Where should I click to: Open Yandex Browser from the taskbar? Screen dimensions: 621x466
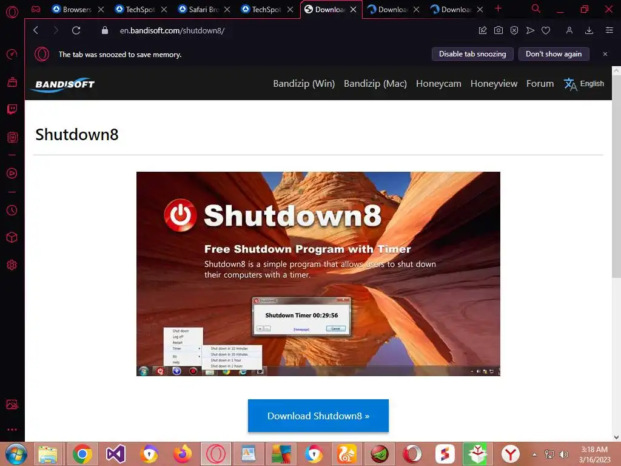(x=511, y=454)
